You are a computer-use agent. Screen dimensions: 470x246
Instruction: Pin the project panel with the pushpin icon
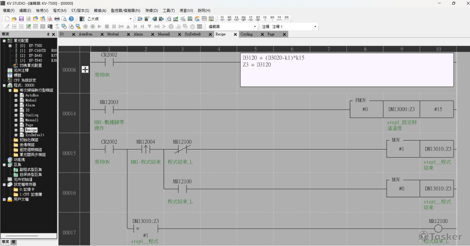(48, 34)
